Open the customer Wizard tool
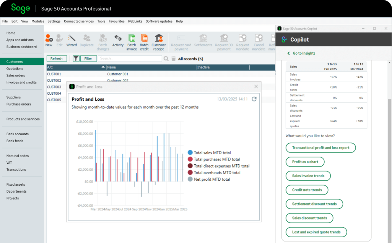 pyautogui.click(x=72, y=40)
